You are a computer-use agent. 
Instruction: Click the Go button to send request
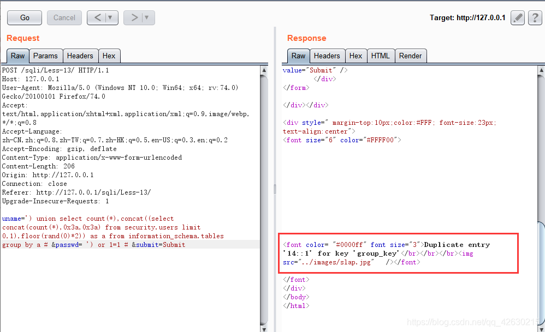tap(25, 17)
